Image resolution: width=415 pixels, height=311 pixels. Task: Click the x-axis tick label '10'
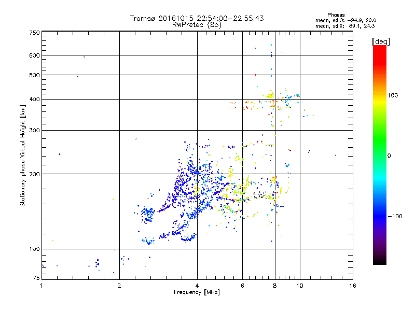click(x=300, y=286)
